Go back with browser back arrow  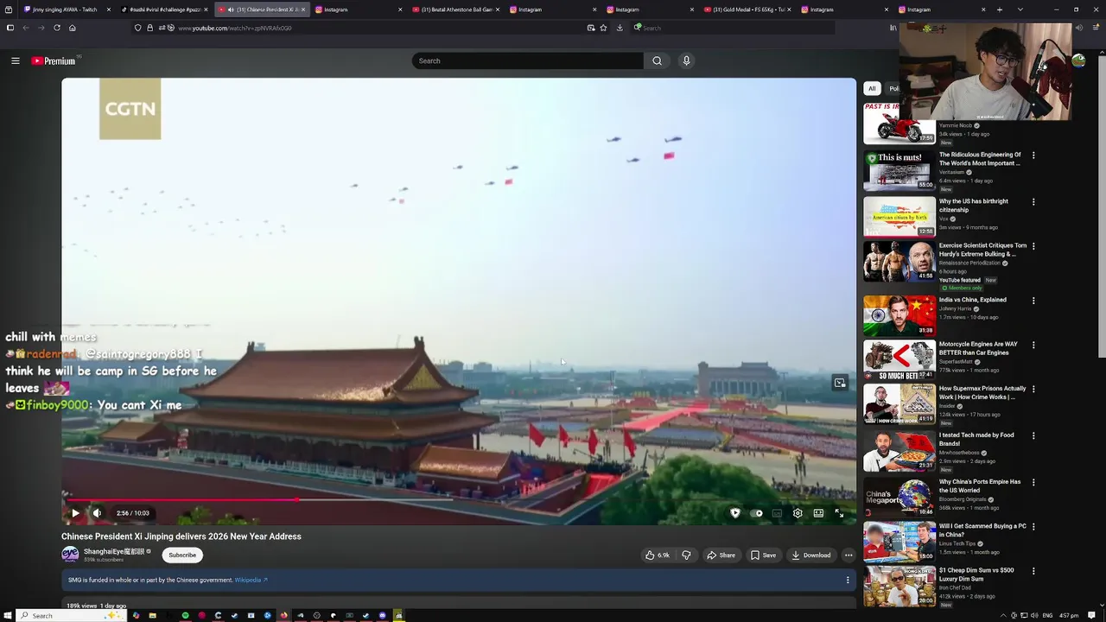point(26,28)
